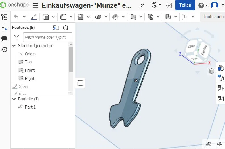Open the view cube display options

coord(211,71)
